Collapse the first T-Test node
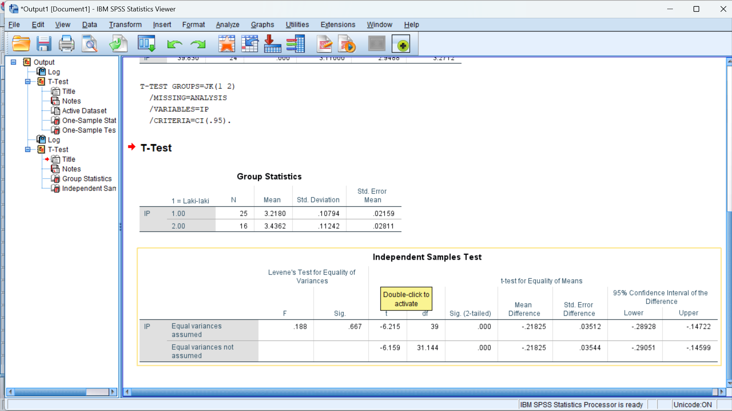This screenshot has width=732, height=411. 28,81
